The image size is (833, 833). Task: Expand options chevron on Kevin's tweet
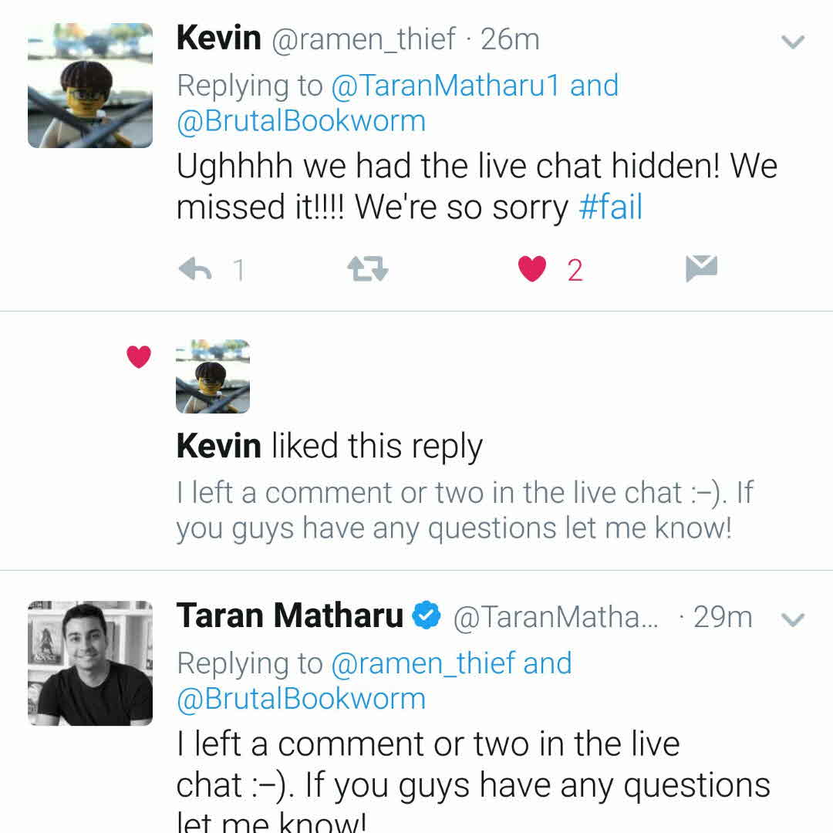(x=793, y=42)
